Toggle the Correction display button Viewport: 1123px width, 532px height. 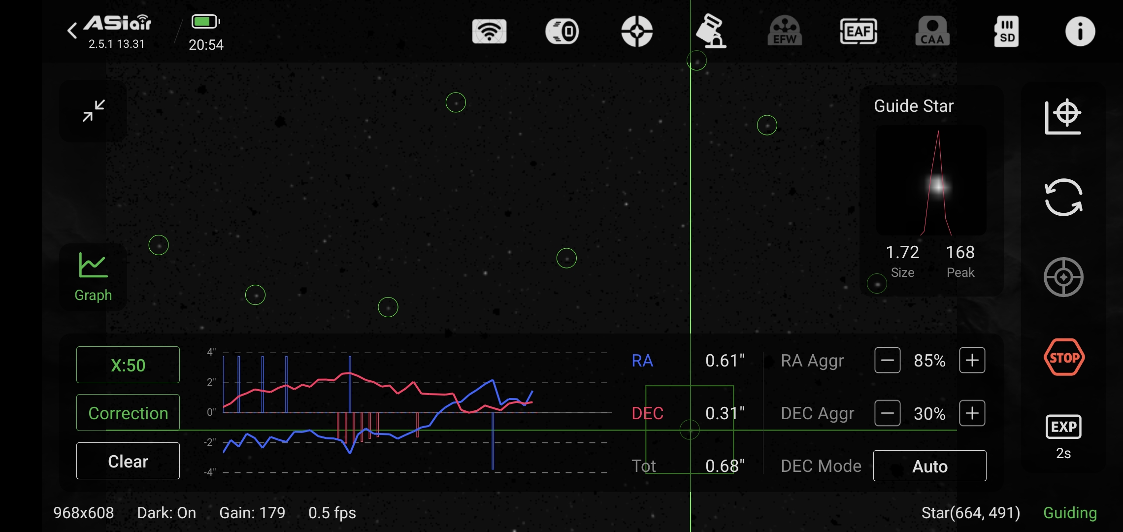point(128,413)
